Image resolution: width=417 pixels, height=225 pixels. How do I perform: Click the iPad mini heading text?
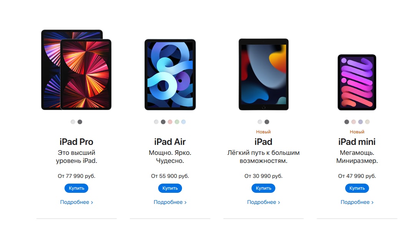[357, 142]
